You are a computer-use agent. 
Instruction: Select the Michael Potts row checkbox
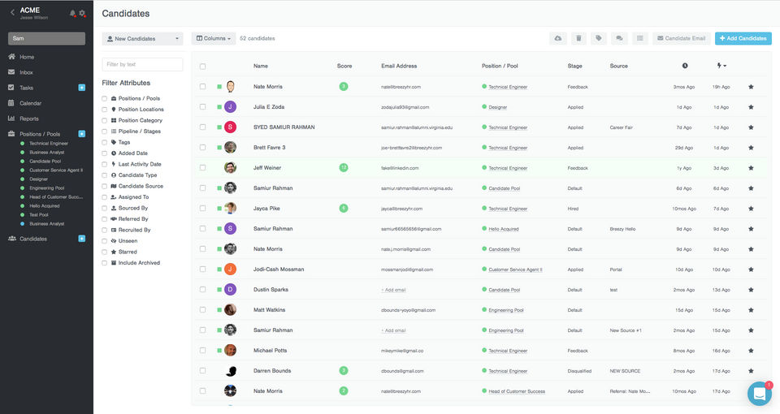coord(202,351)
